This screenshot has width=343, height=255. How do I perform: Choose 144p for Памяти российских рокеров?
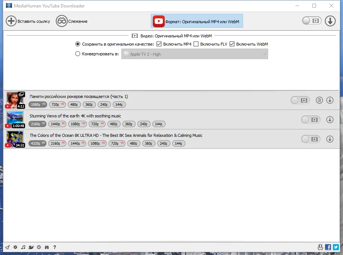(x=119, y=105)
